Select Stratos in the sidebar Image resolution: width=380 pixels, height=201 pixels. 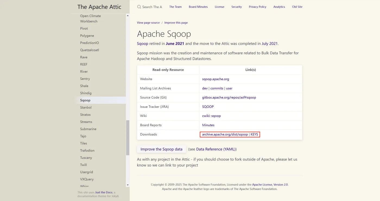[x=85, y=115]
